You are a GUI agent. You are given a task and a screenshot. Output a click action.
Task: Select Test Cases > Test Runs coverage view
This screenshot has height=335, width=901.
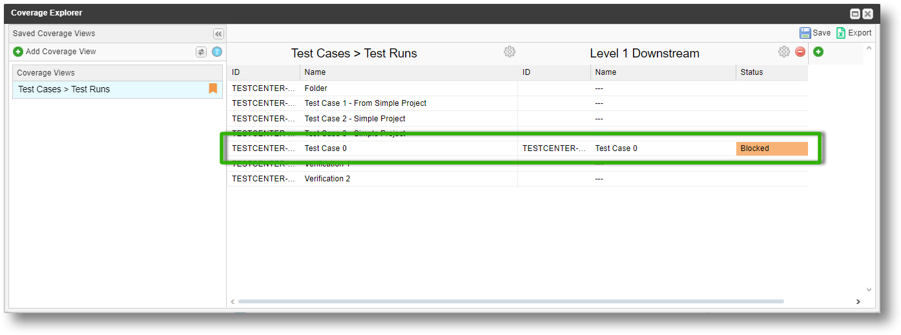[118, 89]
